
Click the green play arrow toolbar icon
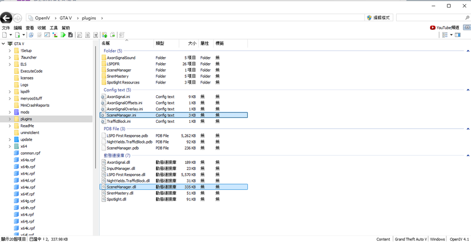coord(63,35)
